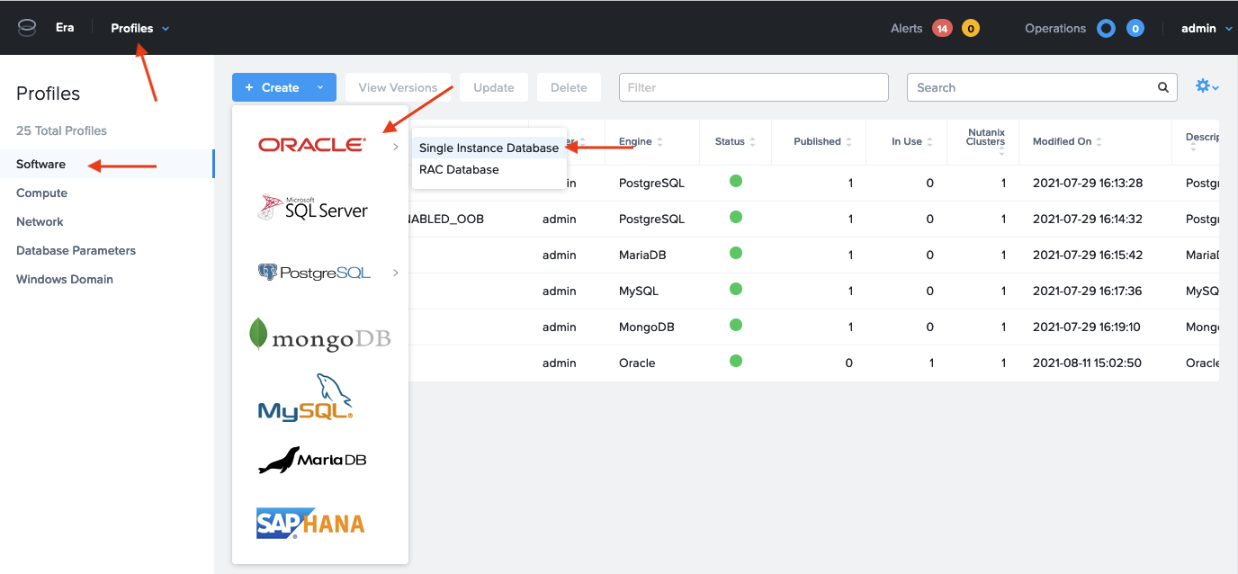Click the admin owner cell in MySQL row

(x=560, y=291)
